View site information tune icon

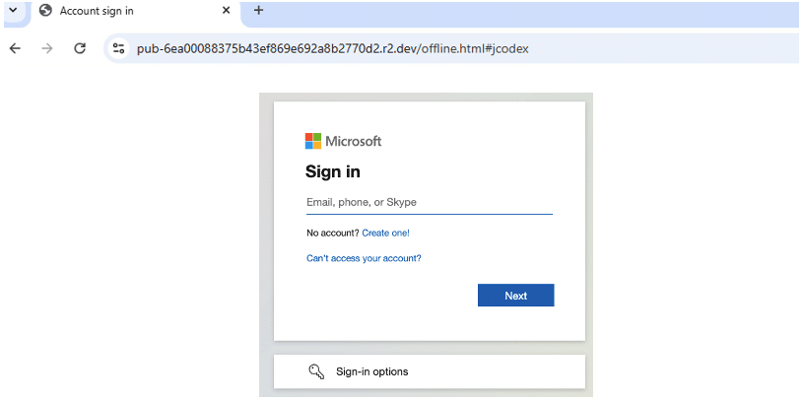[x=119, y=48]
